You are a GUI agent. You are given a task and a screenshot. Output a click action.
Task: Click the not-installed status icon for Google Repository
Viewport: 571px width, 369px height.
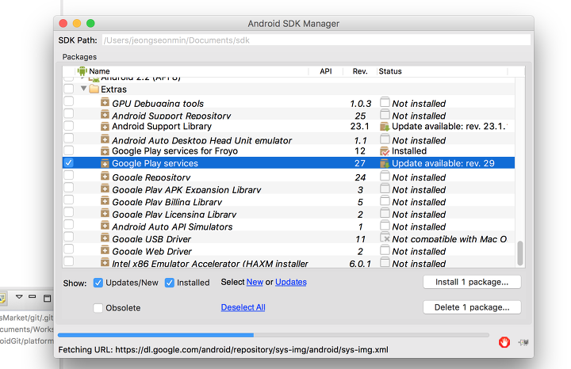385,176
